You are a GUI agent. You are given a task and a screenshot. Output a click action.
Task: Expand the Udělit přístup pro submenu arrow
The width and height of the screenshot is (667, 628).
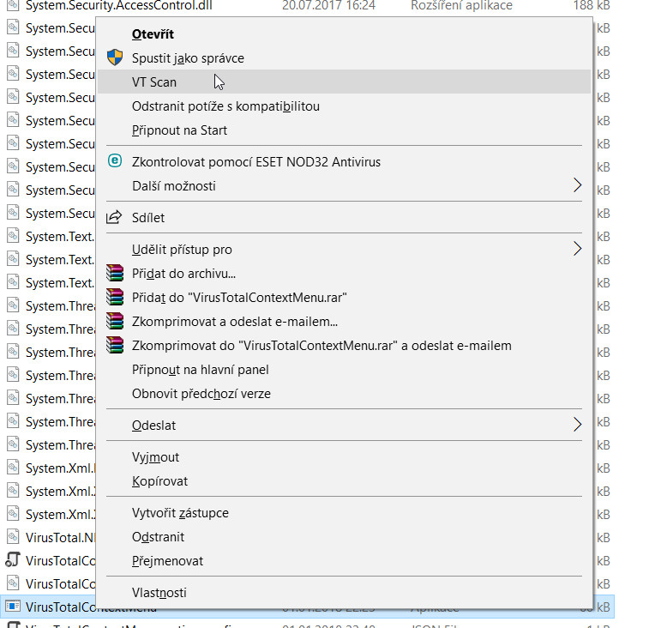click(577, 249)
